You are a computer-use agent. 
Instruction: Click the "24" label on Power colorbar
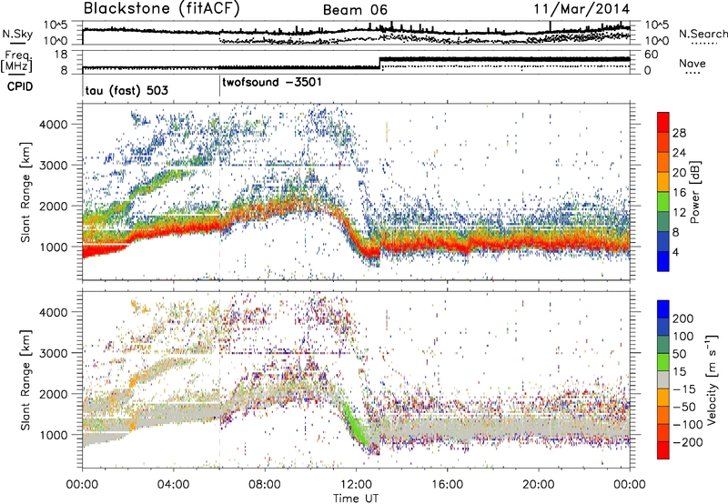tap(679, 153)
